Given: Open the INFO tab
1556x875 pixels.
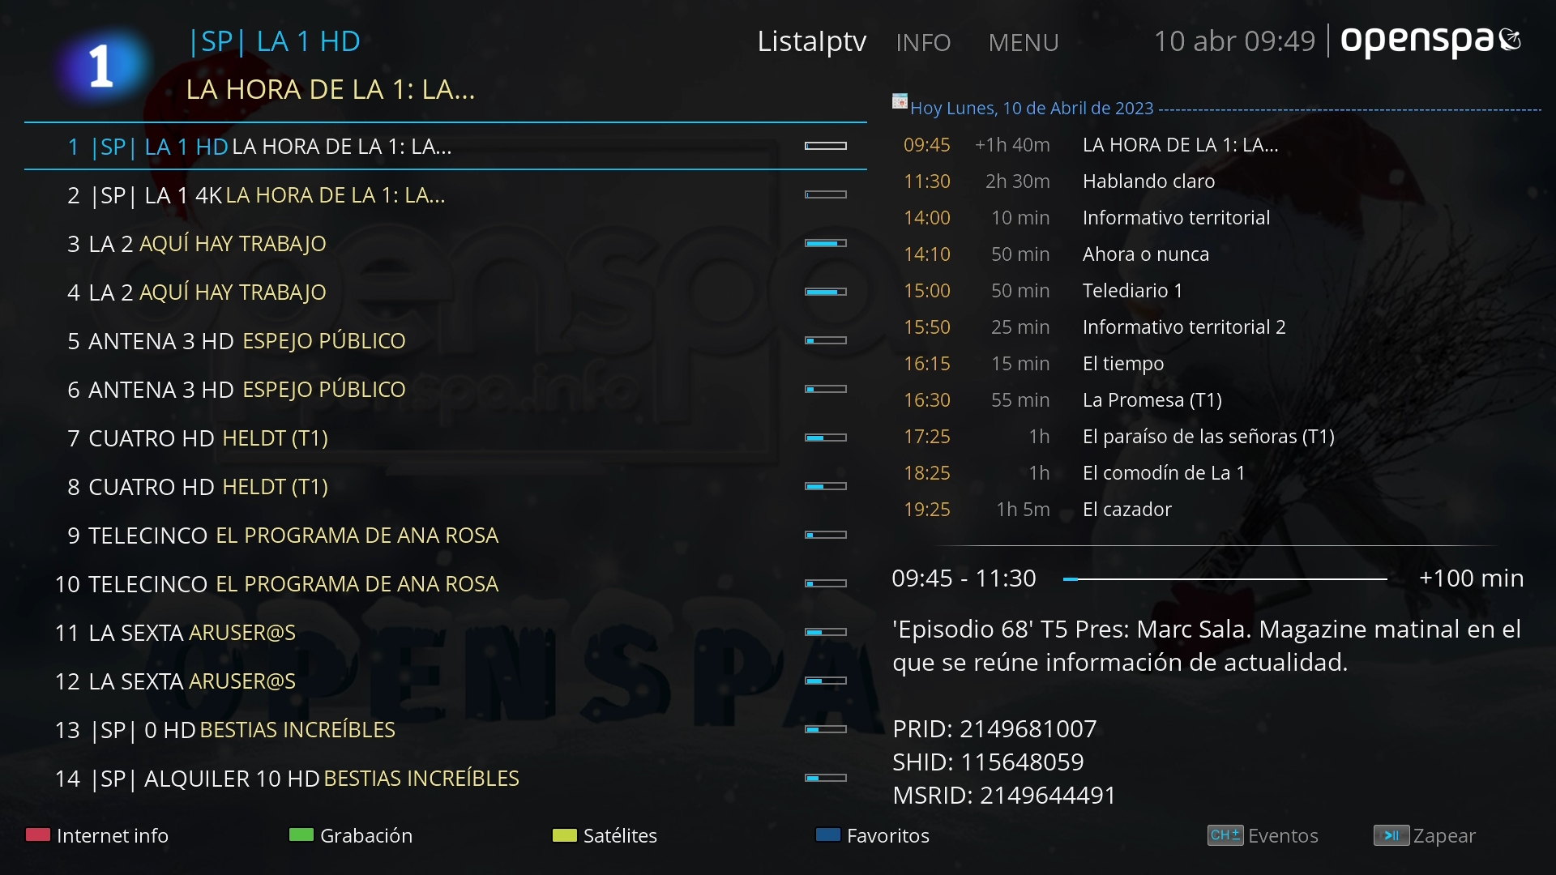Looking at the screenshot, I should (923, 42).
